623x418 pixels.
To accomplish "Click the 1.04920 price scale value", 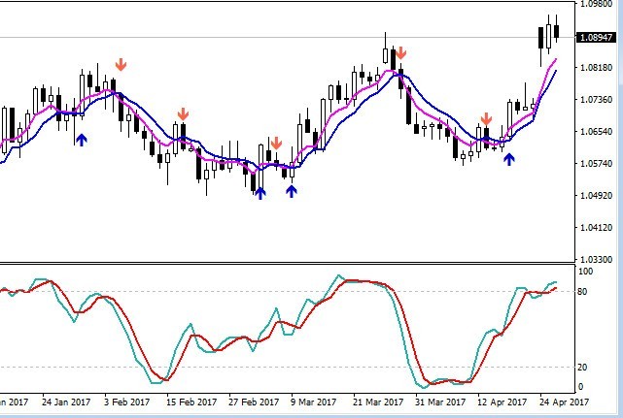I will click(x=596, y=196).
